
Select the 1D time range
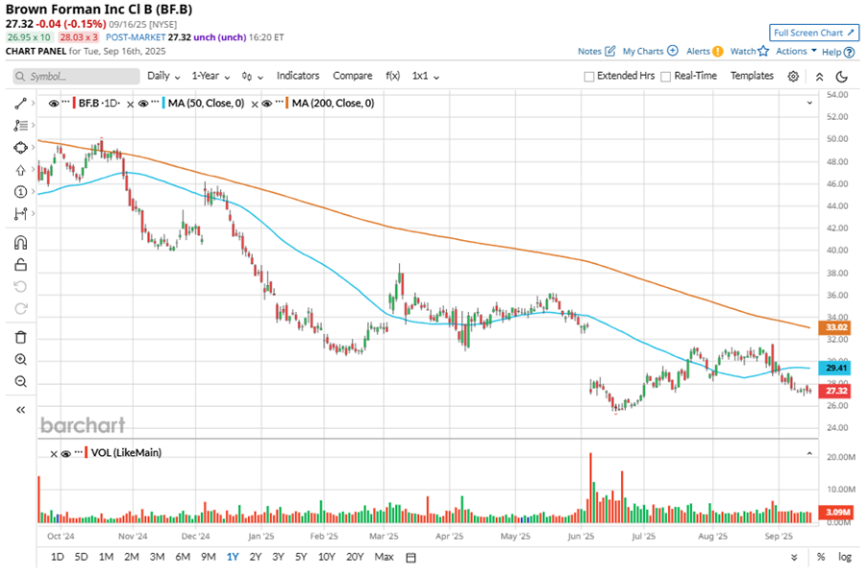click(57, 557)
